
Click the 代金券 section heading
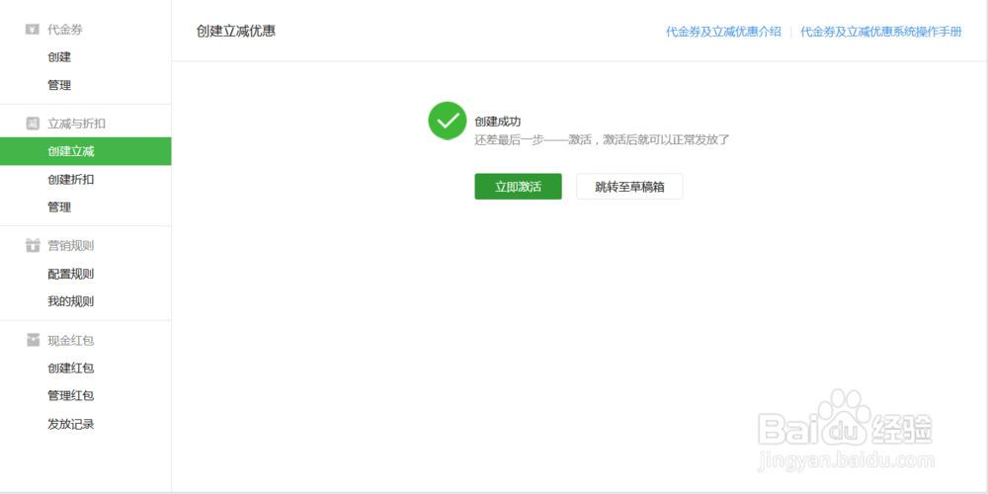click(x=65, y=29)
